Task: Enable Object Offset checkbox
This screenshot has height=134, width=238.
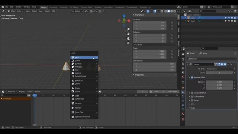Action: pyautogui.click(x=192, y=97)
